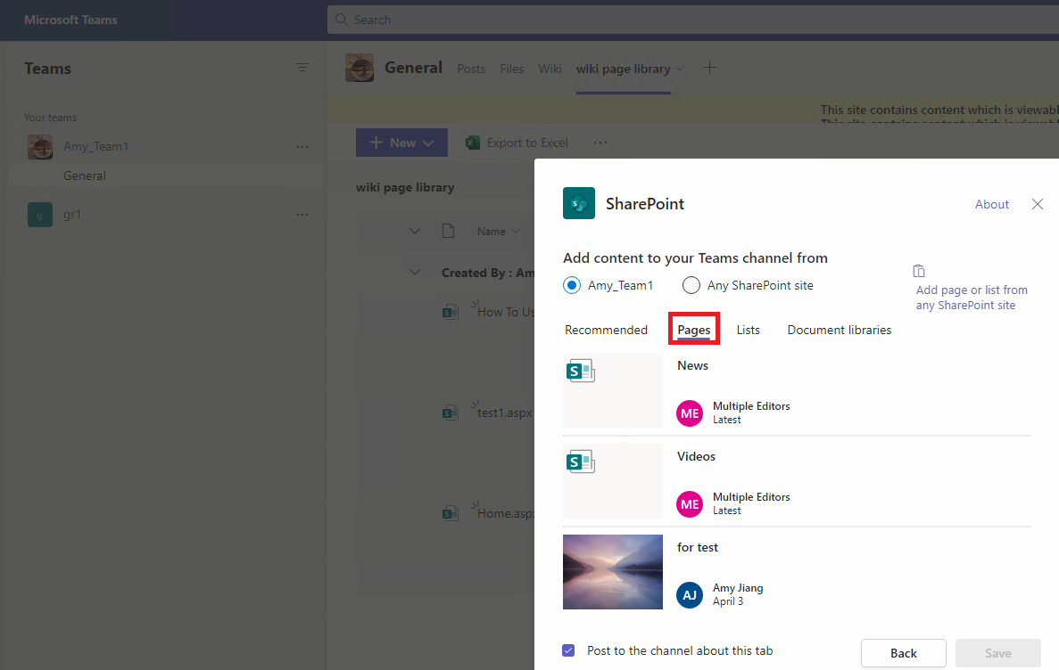The width and height of the screenshot is (1059, 670).
Task: Open the Wiki tab
Action: click(x=550, y=69)
